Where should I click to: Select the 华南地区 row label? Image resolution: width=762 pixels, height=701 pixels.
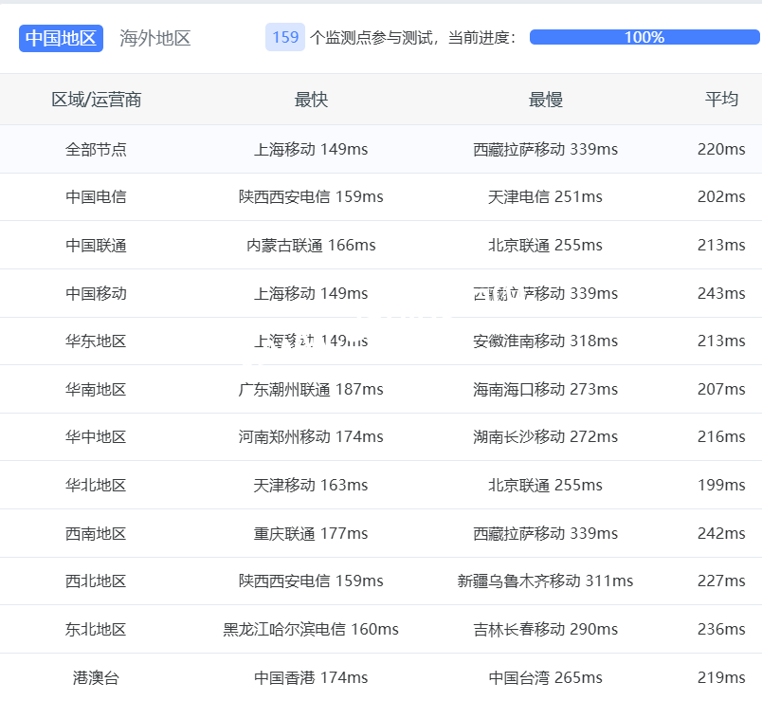tap(96, 390)
